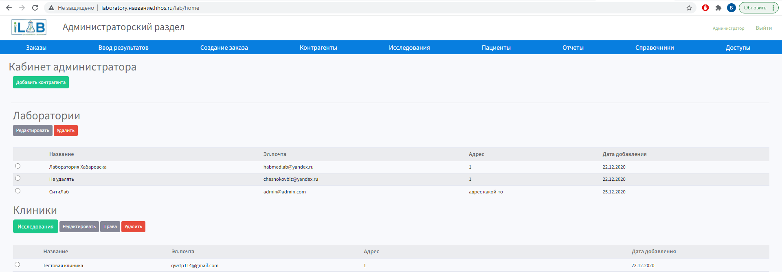782x272 pixels.
Task: Click the red Удалить button under Лаборатории
Action: point(66,130)
